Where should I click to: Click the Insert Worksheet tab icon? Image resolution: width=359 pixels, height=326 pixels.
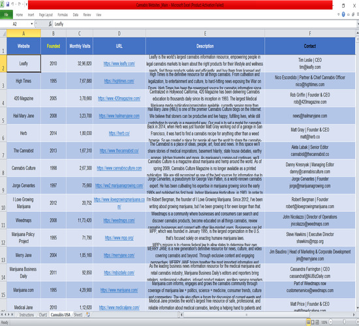88,314
